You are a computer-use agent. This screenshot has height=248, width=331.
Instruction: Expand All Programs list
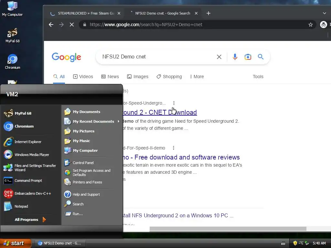point(30,220)
